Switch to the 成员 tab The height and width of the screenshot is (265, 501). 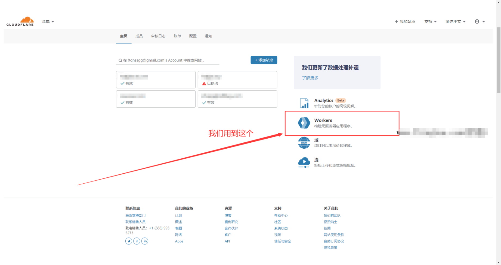[139, 36]
